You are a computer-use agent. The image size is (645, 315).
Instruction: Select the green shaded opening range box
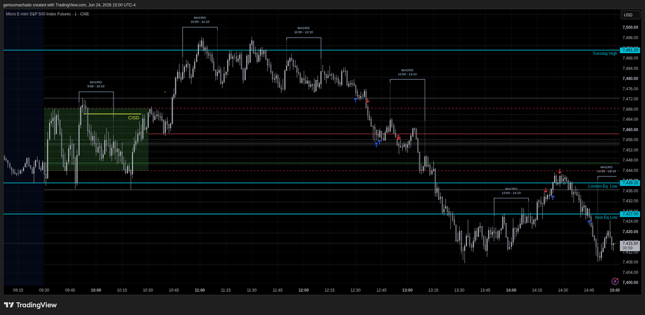coord(96,140)
